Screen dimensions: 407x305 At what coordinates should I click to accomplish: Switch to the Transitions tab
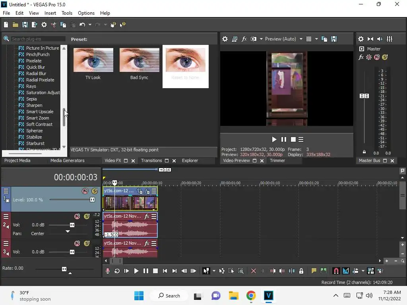click(151, 160)
